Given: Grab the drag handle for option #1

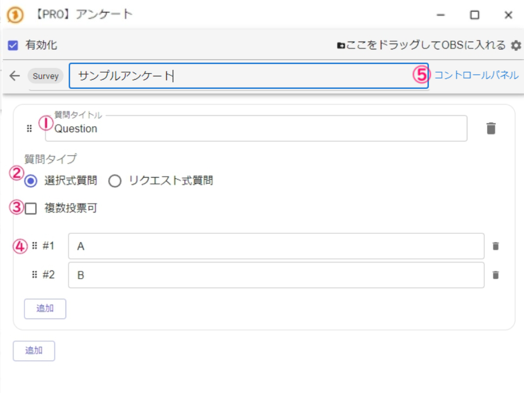Looking at the screenshot, I should pyautogui.click(x=35, y=246).
